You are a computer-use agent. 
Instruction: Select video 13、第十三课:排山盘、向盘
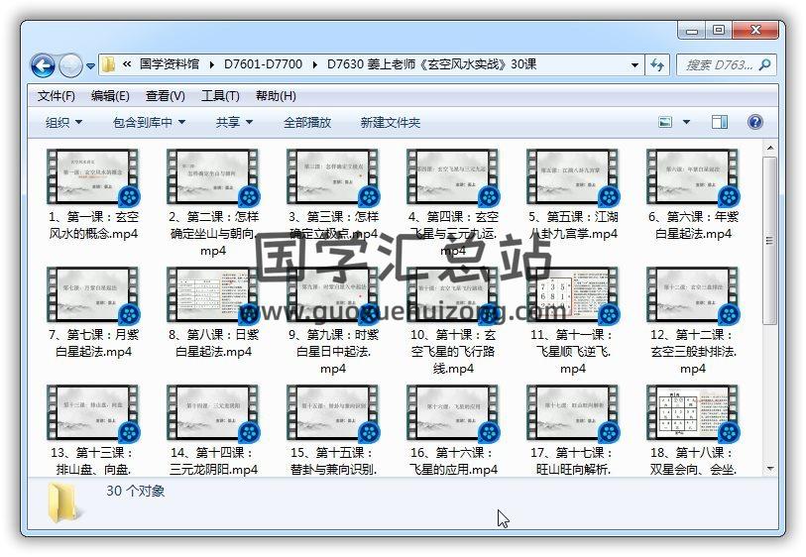[x=93, y=430]
